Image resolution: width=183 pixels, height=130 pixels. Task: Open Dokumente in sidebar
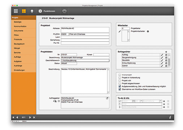coord(24,31)
